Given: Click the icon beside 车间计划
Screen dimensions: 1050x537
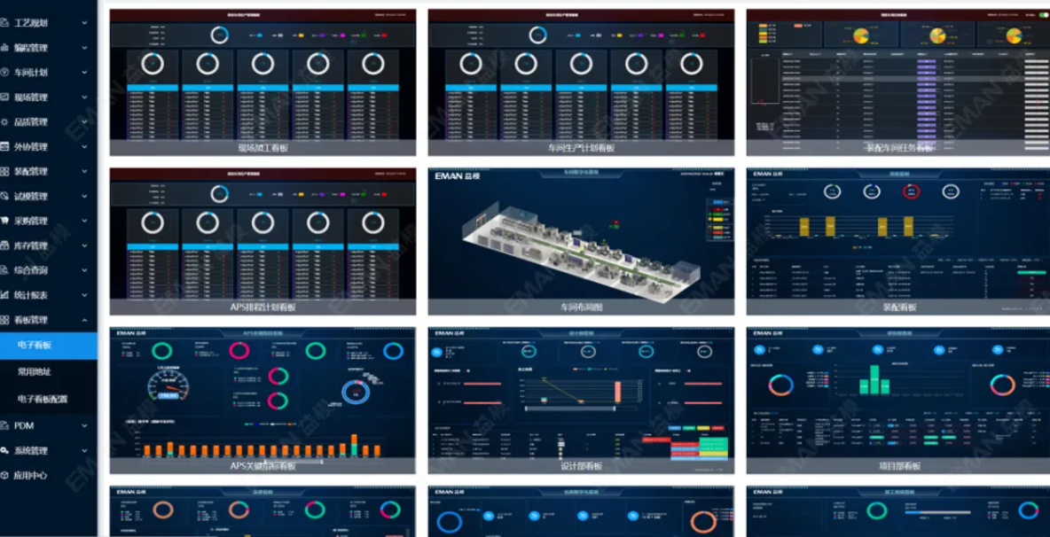Looking at the screenshot, I should tap(4, 73).
